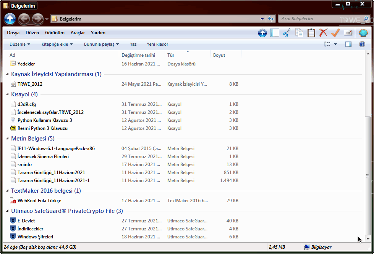Open Classic Shell settings shell icon
The height and width of the screenshot is (254, 374).
[363, 33]
